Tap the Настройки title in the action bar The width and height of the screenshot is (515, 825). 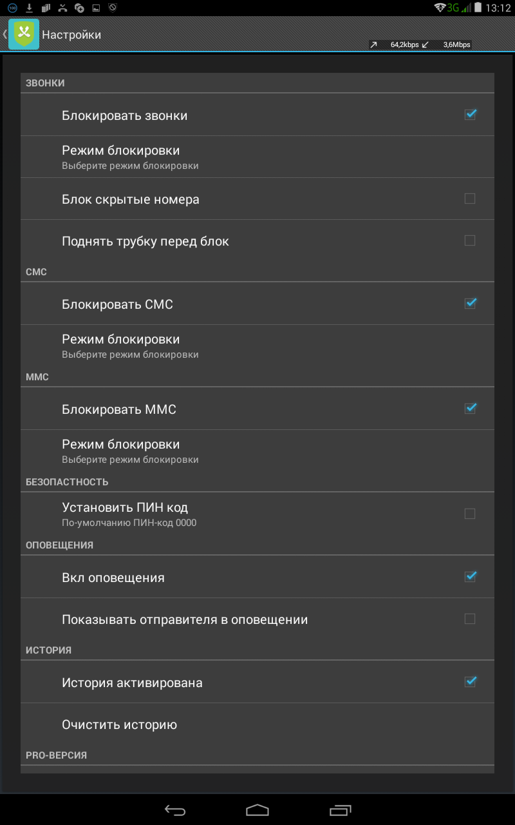pos(71,35)
